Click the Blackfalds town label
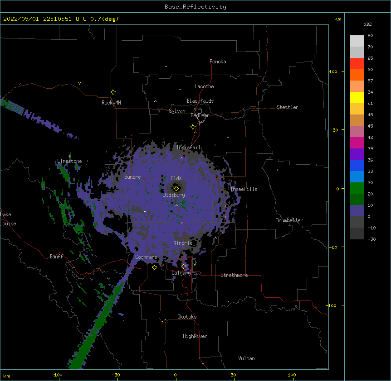This screenshot has height=381, width=391. tap(200, 101)
